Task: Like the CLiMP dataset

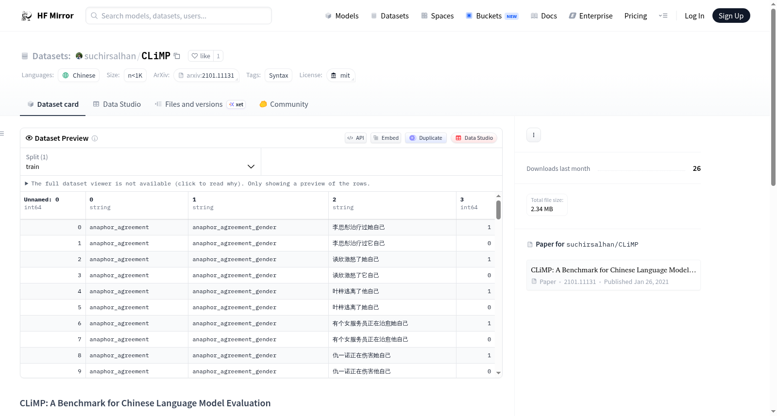Action: [201, 56]
